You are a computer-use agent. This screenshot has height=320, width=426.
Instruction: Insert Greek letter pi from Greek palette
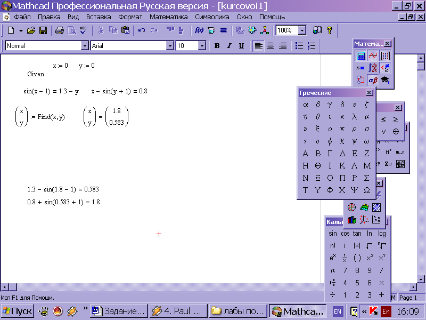[342, 129]
